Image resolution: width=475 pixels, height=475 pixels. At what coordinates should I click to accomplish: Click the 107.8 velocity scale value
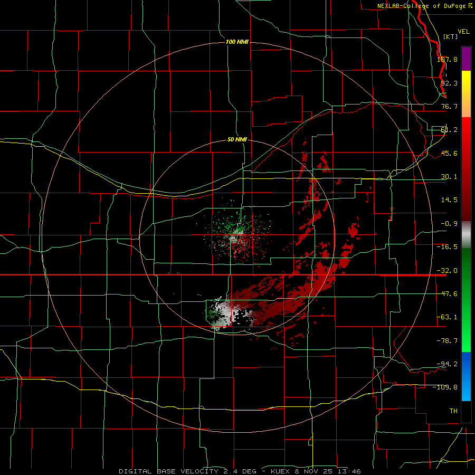click(x=447, y=59)
